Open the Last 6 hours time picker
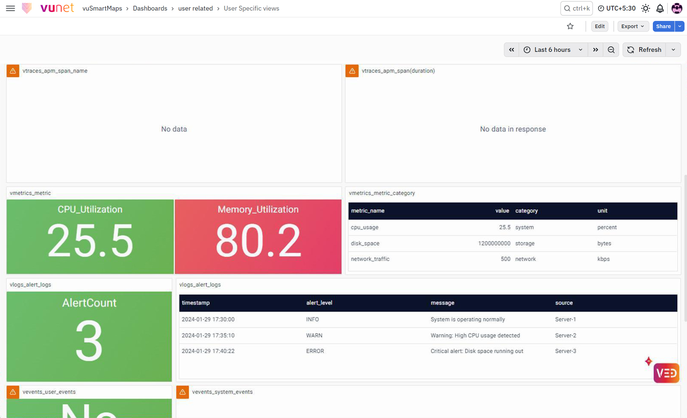 point(553,50)
